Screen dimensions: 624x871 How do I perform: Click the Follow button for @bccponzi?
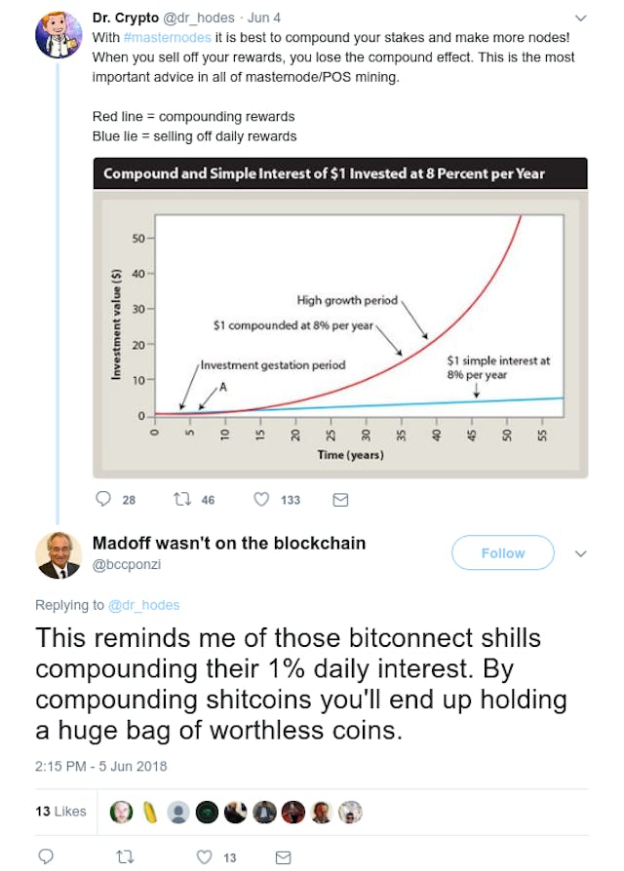coord(502,552)
